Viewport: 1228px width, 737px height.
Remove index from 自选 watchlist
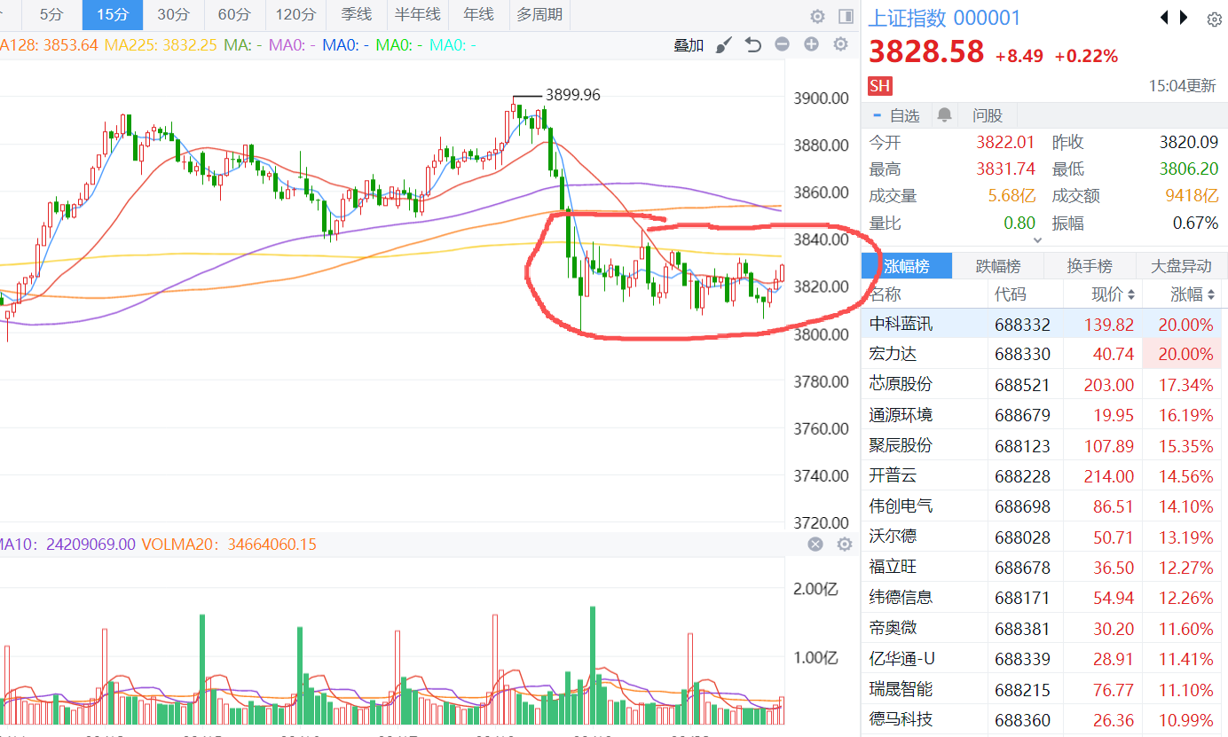(x=896, y=115)
